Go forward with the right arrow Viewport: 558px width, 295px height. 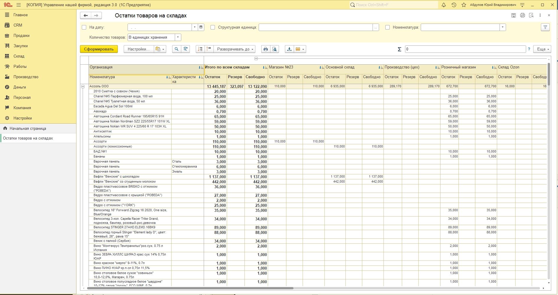coord(96,15)
